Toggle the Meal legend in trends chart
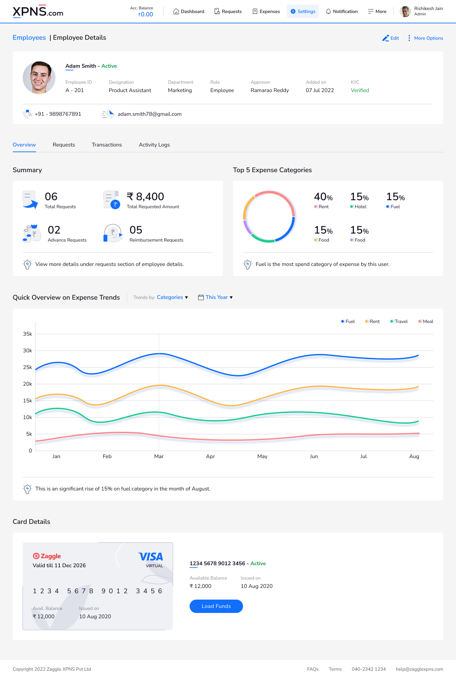The height and width of the screenshot is (678, 456). pyautogui.click(x=426, y=321)
